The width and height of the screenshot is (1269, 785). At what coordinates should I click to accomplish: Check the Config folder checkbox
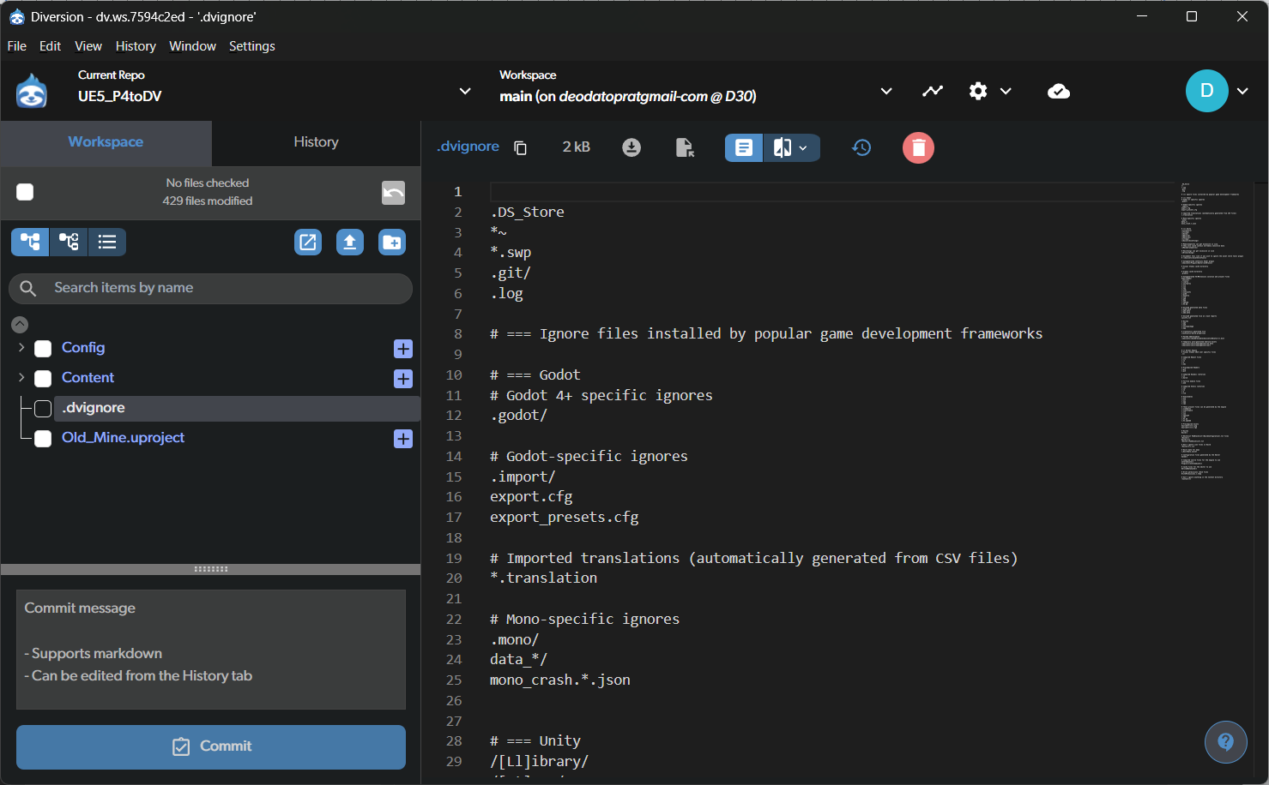43,349
